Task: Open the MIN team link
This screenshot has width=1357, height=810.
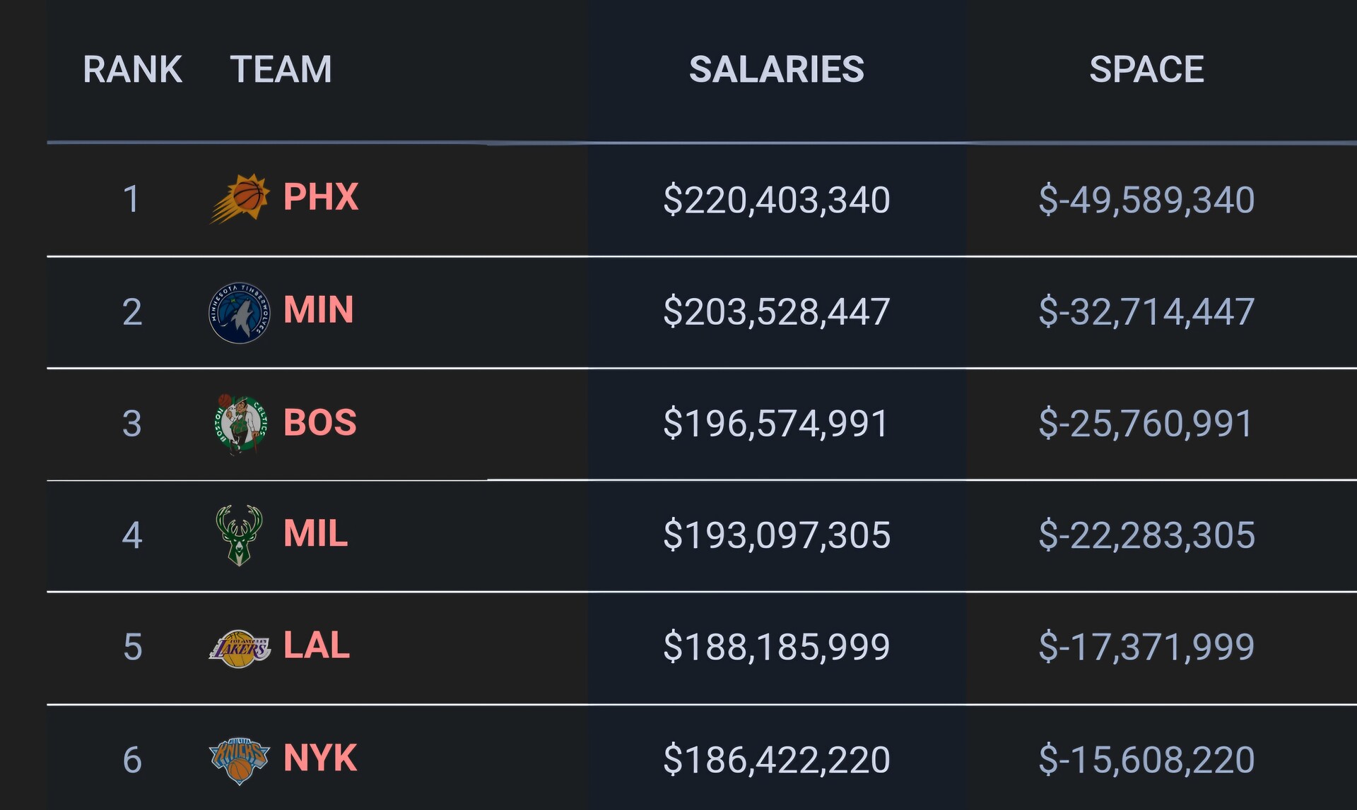Action: coord(318,310)
